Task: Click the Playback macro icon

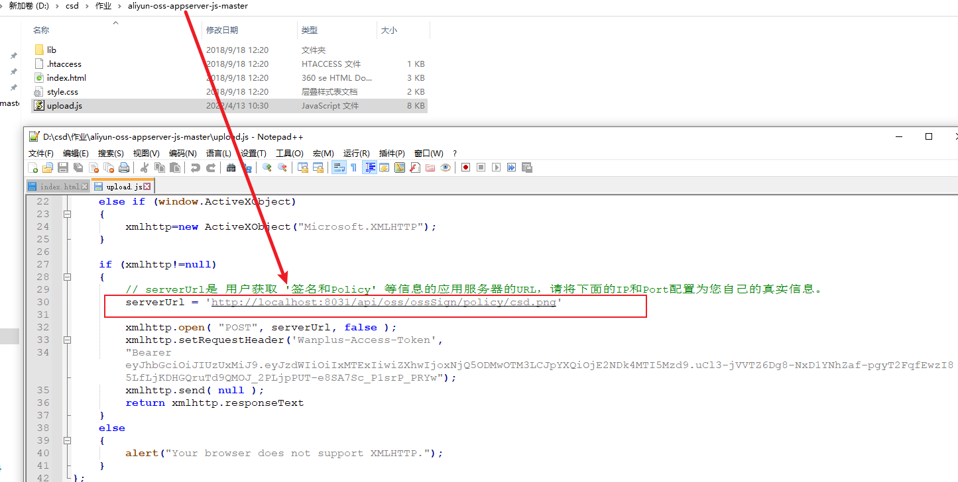Action: (x=496, y=168)
